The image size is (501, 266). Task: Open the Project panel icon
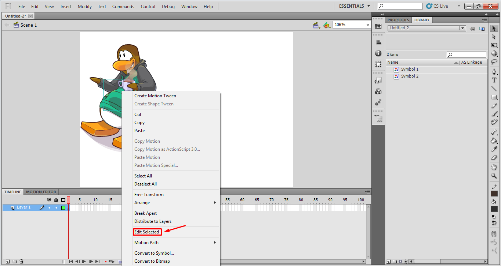pos(378,119)
